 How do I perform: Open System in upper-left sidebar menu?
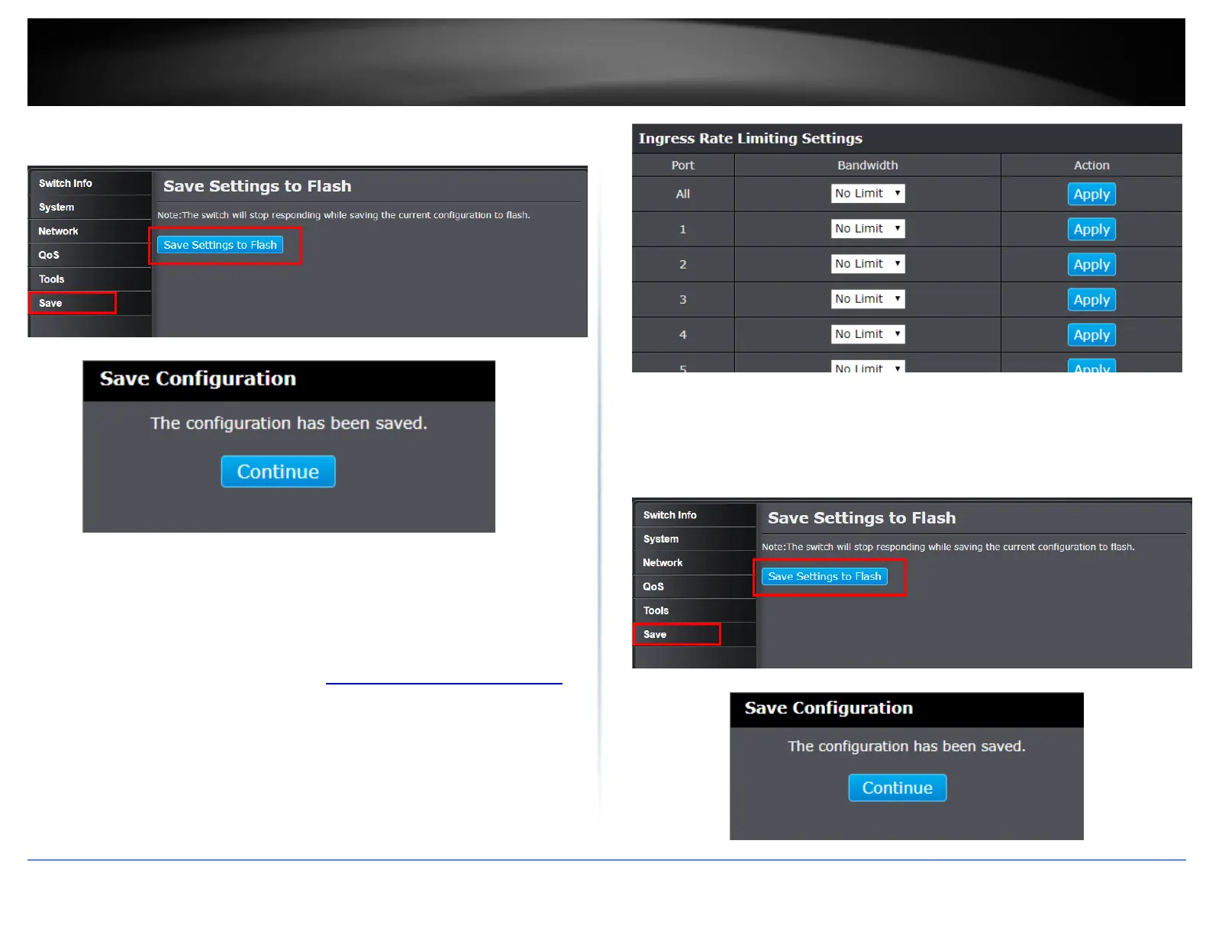click(x=90, y=207)
